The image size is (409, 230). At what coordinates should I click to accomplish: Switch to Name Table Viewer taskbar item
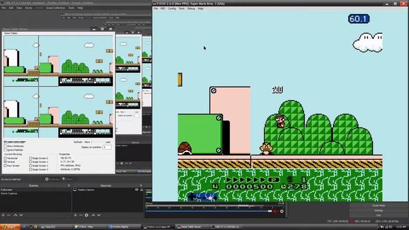coord(192,227)
